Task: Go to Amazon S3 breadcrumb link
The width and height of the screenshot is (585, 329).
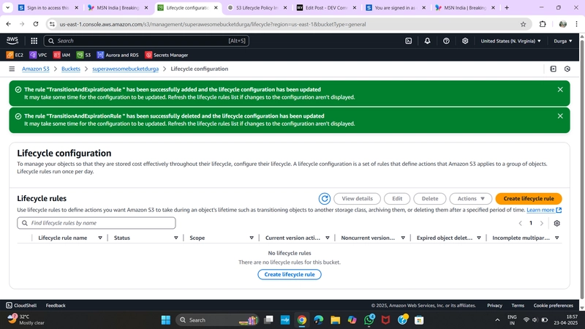Action: [35, 69]
